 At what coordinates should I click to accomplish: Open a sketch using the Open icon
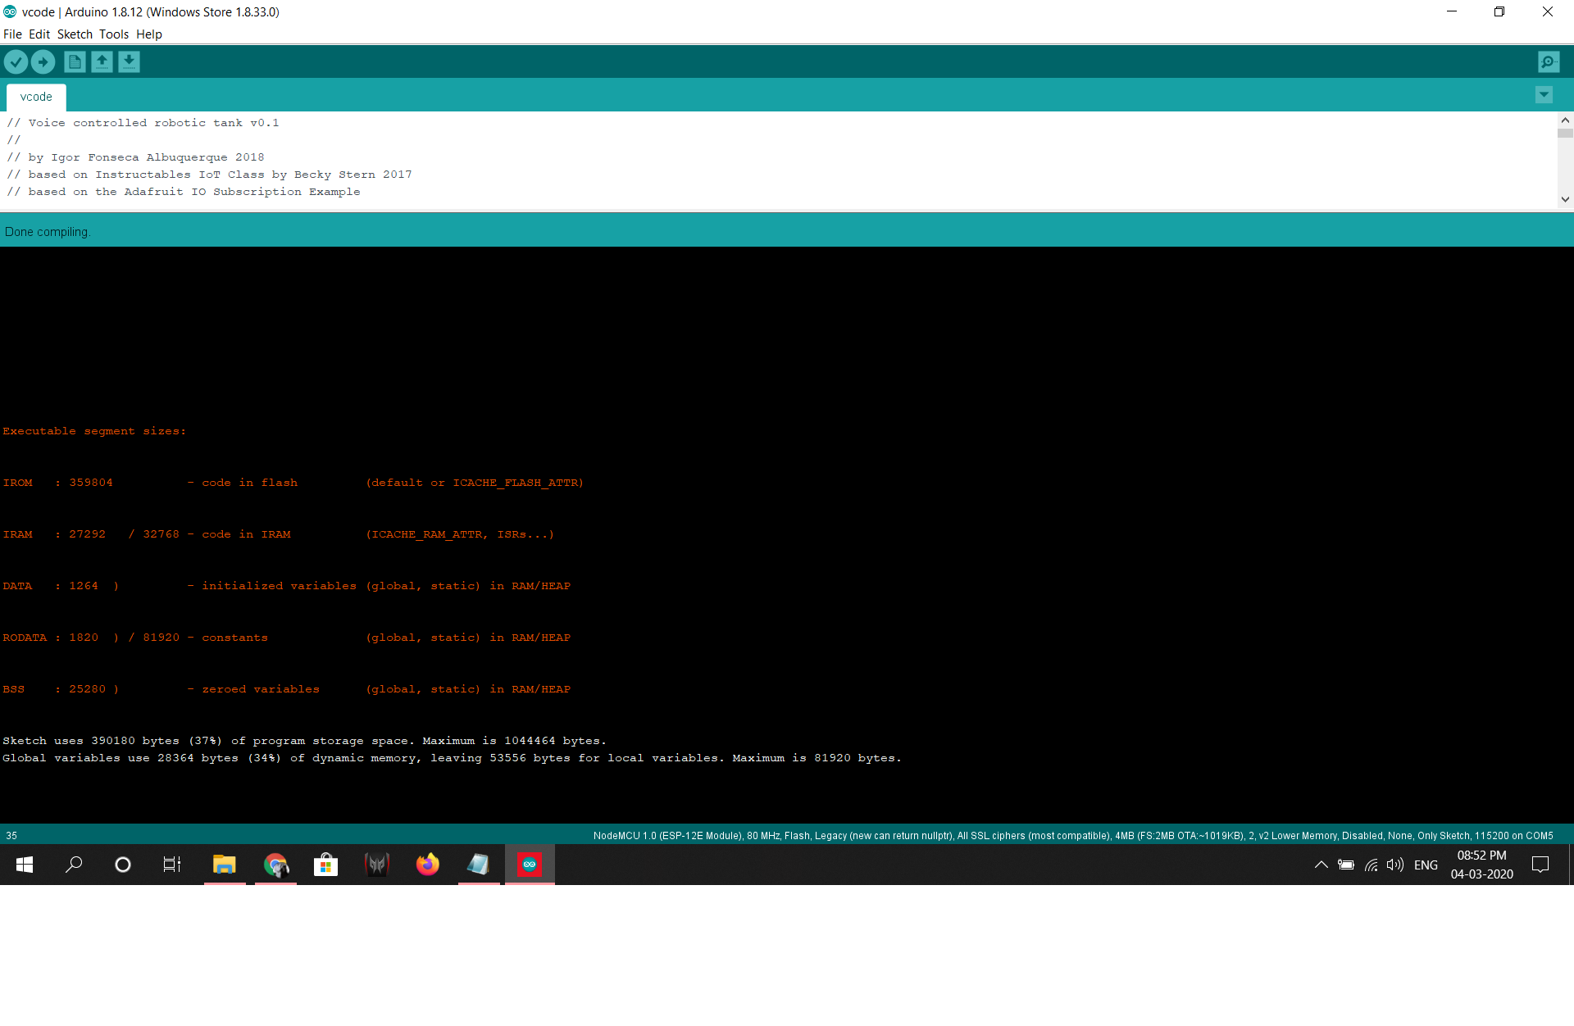[102, 61]
